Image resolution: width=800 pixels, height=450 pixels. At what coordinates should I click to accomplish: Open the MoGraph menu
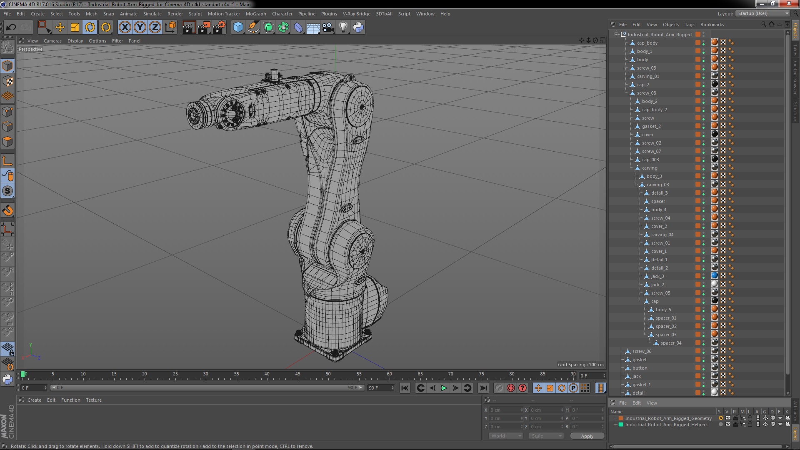tap(256, 14)
